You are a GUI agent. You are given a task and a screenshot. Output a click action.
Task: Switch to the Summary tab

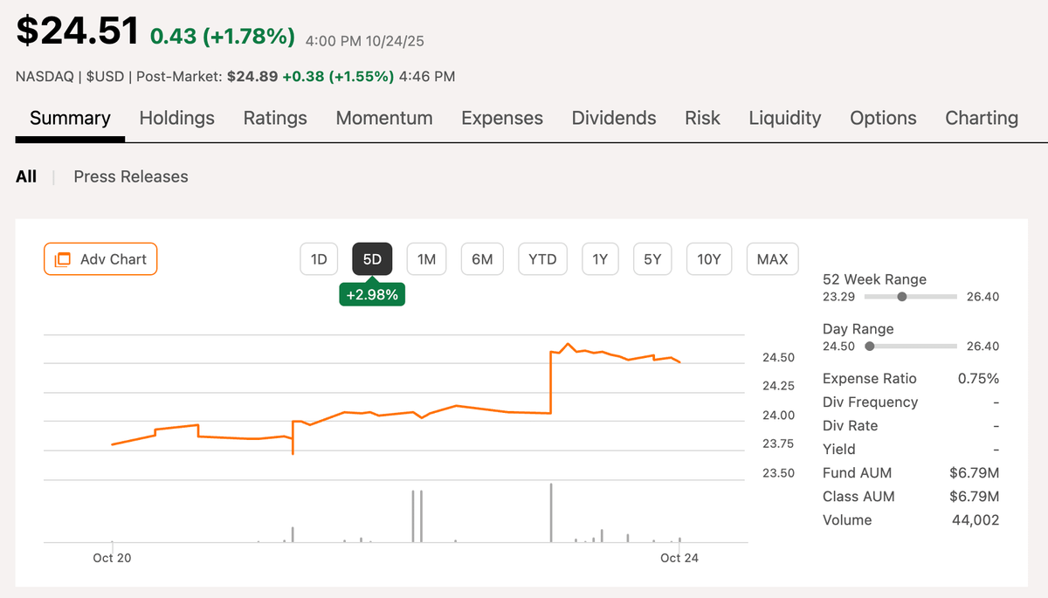coord(70,118)
